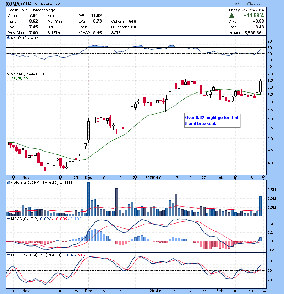Click the Last price 8.48 in header

pyautogui.click(x=260, y=27)
